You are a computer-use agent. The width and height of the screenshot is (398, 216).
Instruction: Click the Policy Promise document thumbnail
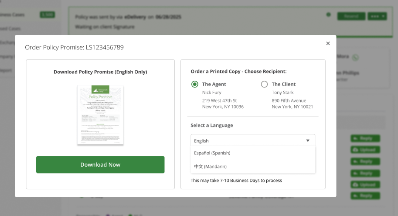coord(100,115)
